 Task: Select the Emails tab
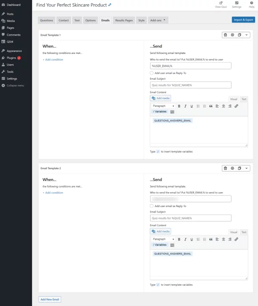click(105, 20)
